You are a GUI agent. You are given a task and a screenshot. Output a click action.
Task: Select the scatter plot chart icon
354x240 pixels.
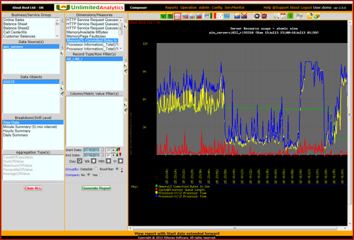pos(219,16)
